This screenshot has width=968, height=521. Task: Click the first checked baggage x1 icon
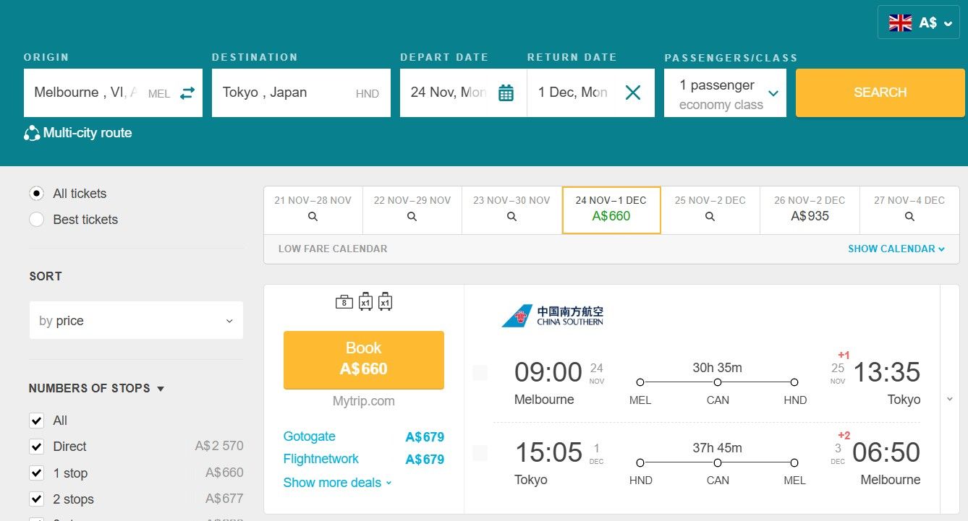click(x=366, y=302)
